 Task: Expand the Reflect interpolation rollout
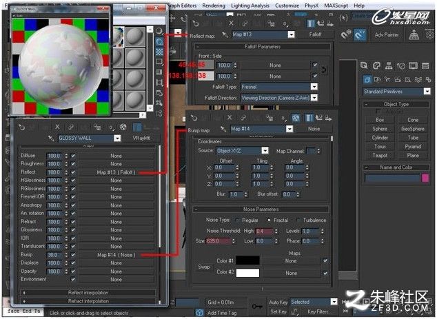(x=88, y=293)
